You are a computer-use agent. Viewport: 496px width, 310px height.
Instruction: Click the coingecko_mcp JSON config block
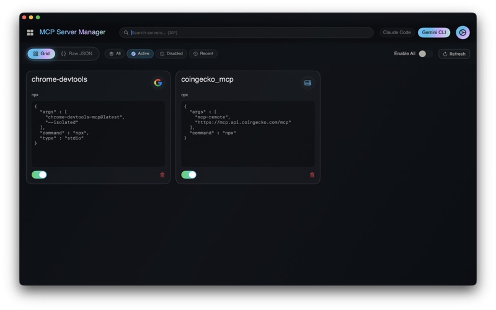(247, 134)
